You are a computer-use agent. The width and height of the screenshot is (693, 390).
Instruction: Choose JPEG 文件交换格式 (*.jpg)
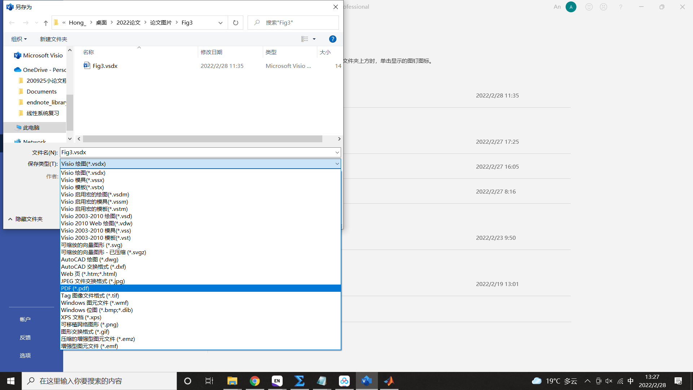200,281
